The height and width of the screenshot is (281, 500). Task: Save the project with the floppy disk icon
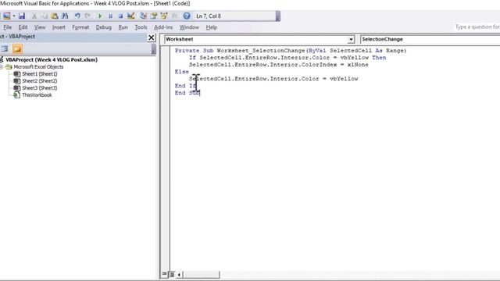point(22,16)
